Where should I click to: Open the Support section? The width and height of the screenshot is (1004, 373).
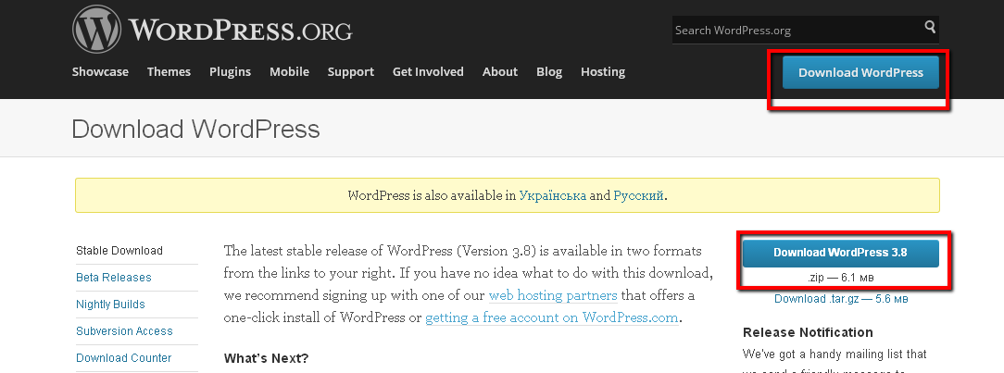click(351, 71)
